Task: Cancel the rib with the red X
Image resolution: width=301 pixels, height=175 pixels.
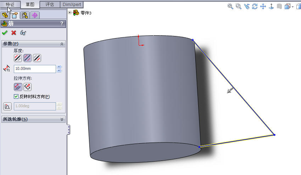Action: (13, 33)
